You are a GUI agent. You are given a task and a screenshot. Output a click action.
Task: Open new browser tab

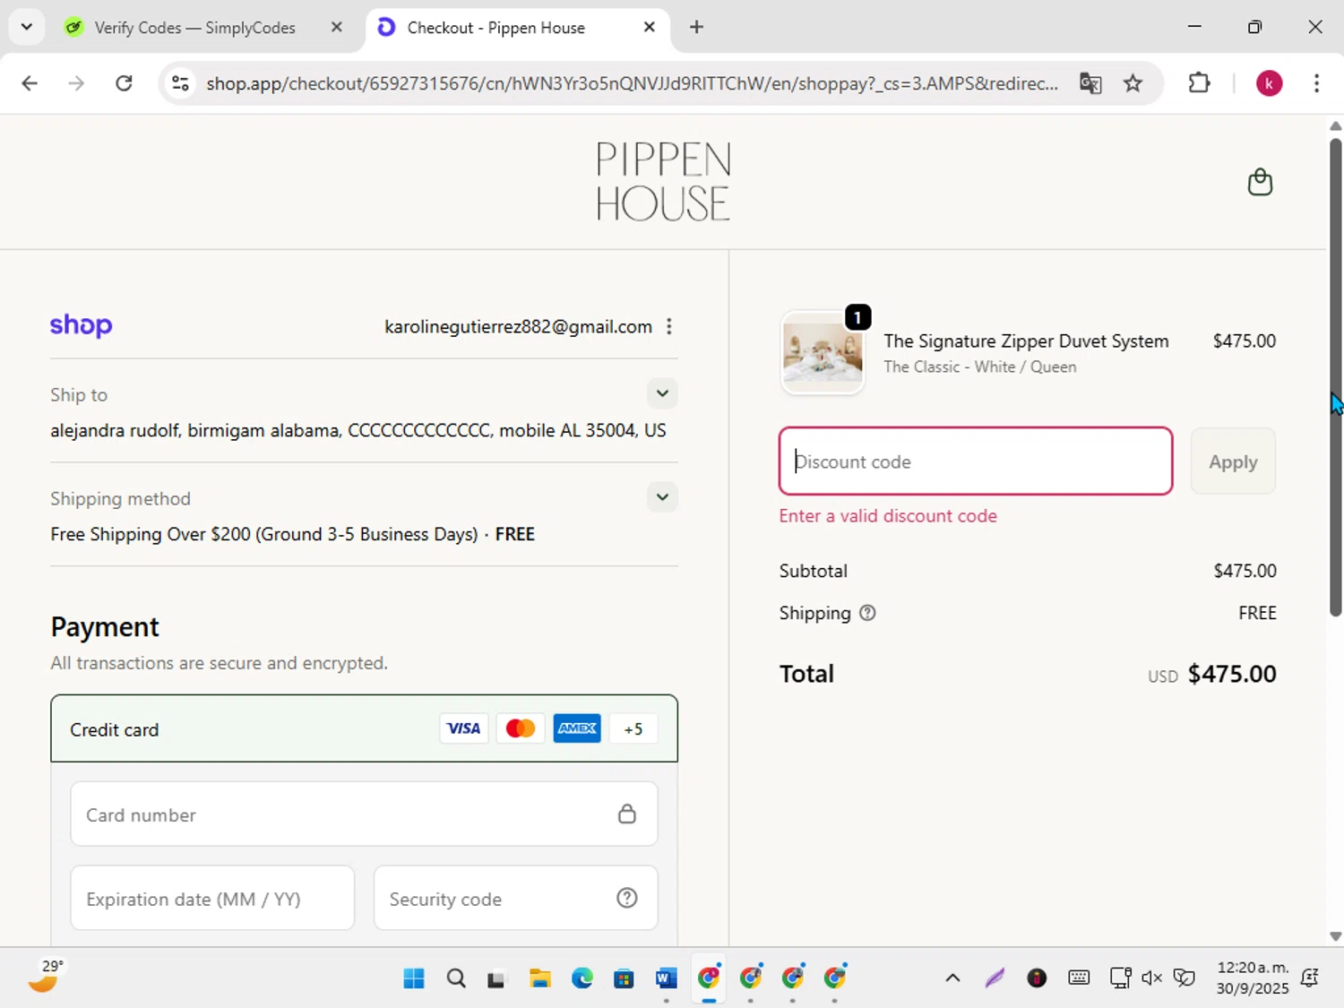pos(696,27)
